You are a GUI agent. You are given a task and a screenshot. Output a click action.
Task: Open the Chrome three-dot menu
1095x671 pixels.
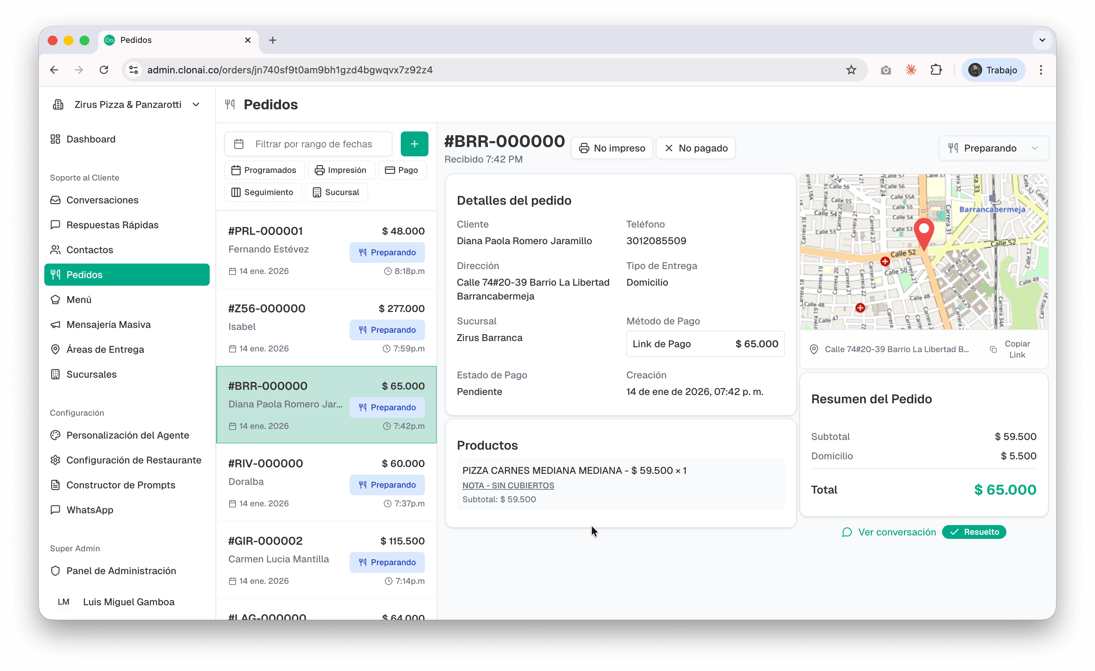1041,70
